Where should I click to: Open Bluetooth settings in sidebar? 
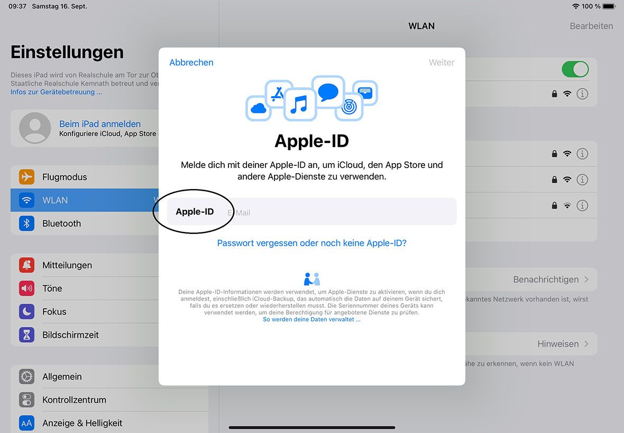85,223
